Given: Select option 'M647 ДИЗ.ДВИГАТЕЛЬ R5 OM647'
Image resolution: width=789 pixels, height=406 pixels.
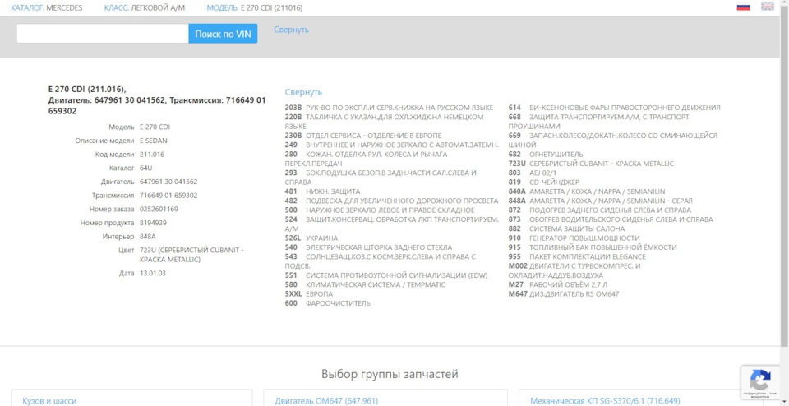Looking at the screenshot, I should pos(564,293).
